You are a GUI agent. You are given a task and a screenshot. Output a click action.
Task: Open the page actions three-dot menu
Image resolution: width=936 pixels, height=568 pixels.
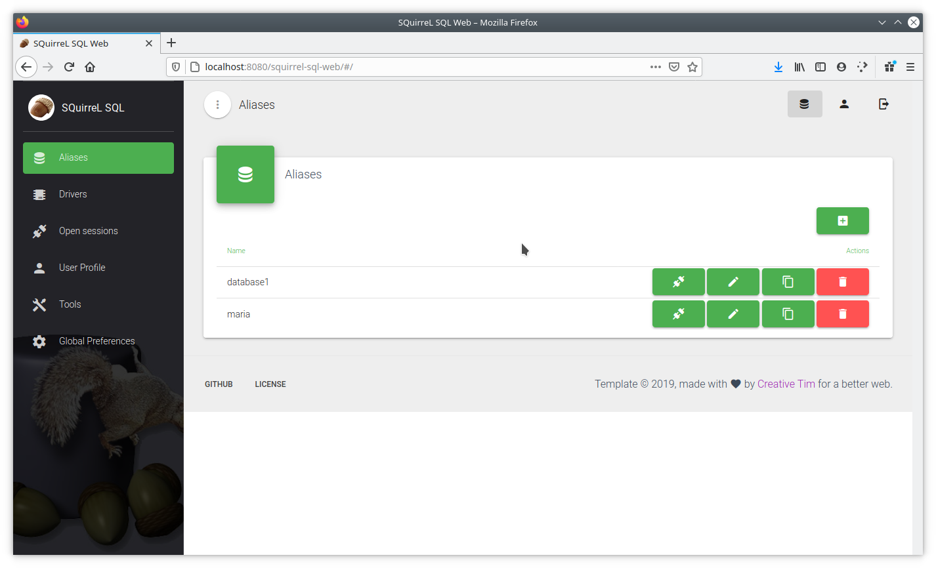coord(655,67)
